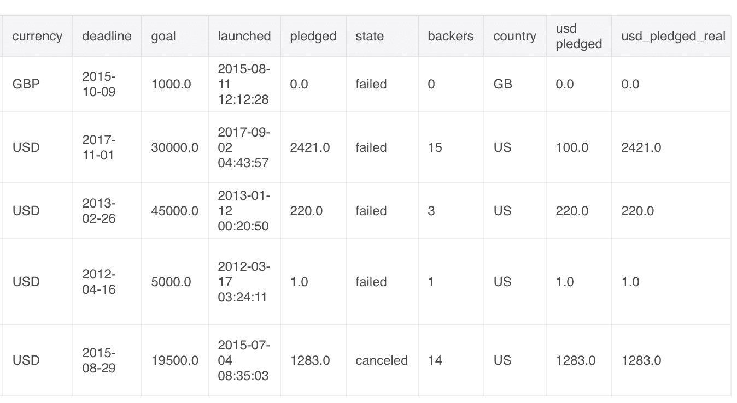The width and height of the screenshot is (737, 403).
Task: Click the 2015-10-09 deadline cell
Action: click(x=99, y=84)
